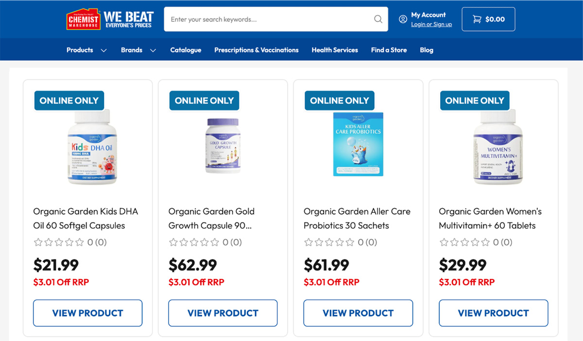The image size is (583, 341).
Task: Click the star rating under Aller Care Probiotics
Action: point(329,242)
